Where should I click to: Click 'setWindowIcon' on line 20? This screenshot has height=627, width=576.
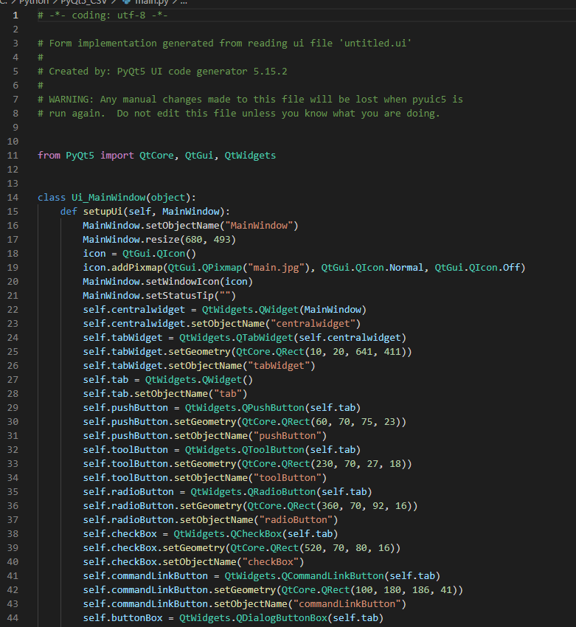coord(182,282)
